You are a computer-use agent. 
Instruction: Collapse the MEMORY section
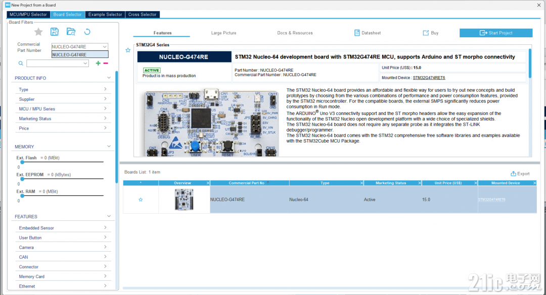pyautogui.click(x=109, y=146)
